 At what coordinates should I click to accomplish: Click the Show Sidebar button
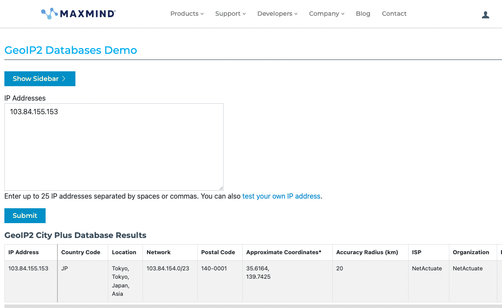coord(40,79)
